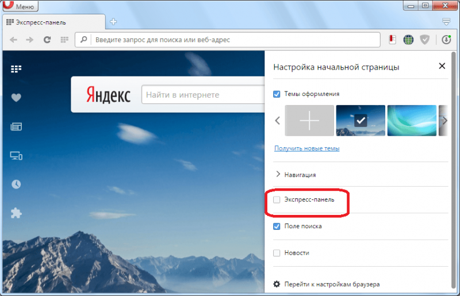This screenshot has width=460, height=296.
Task: Open bookmarks heart in sidebar
Action: pyautogui.click(x=16, y=97)
